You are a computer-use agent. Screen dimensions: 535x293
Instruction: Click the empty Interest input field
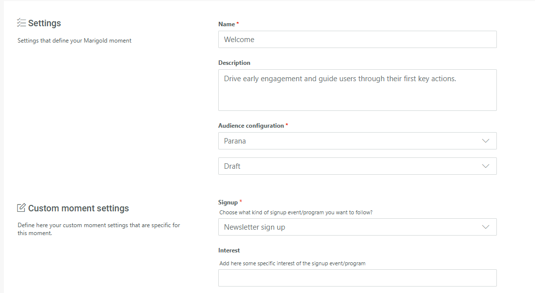[x=357, y=278]
